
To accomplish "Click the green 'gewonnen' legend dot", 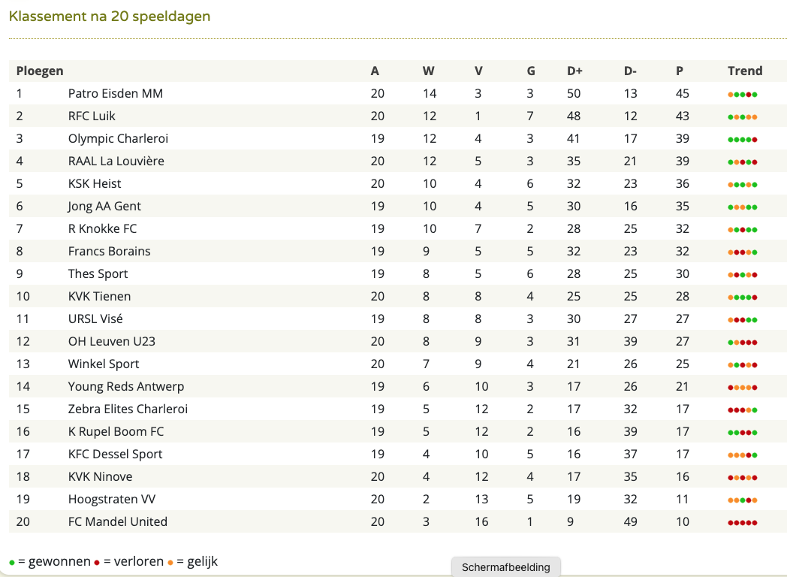I will click(12, 563).
